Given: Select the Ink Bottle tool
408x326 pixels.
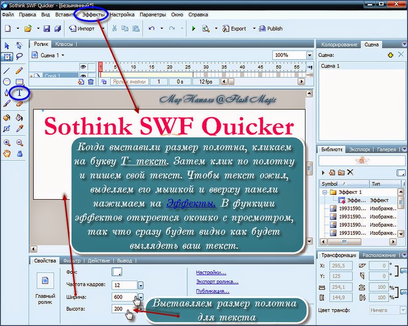Looking at the screenshot, I should tap(7, 118).
